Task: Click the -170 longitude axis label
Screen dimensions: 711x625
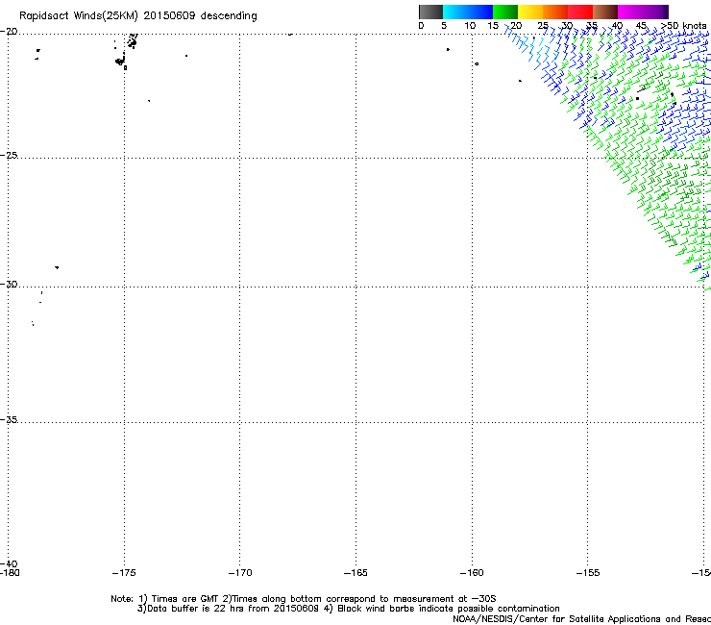Action: pos(240,573)
